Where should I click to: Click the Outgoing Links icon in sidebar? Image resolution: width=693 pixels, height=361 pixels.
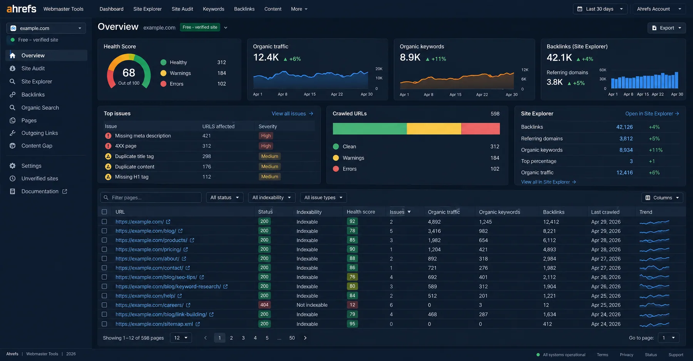[x=13, y=133]
